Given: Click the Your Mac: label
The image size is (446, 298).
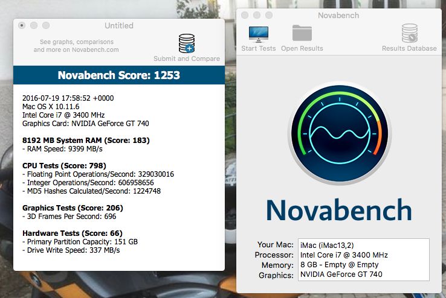Looking at the screenshot, I should click(x=276, y=245).
